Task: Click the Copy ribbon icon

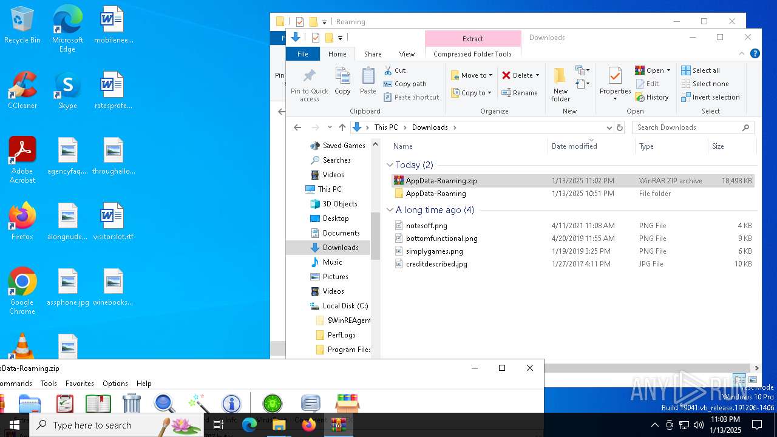Action: click(342, 81)
